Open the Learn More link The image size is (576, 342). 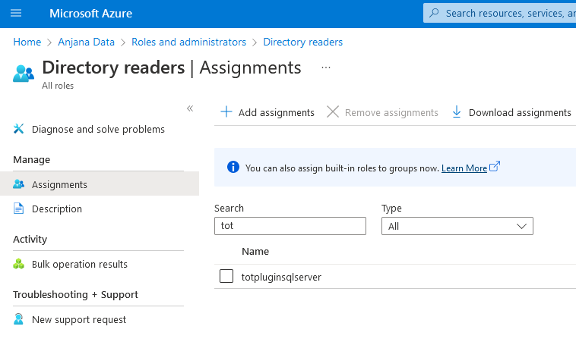tap(464, 168)
